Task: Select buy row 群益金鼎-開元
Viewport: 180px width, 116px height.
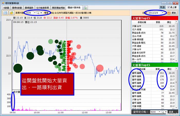Action: point(153,43)
